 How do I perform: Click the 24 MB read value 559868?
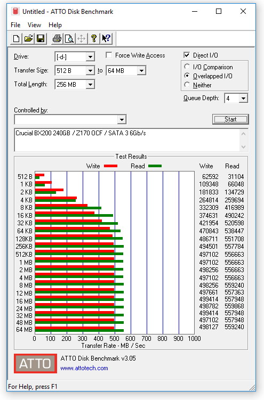(234, 306)
